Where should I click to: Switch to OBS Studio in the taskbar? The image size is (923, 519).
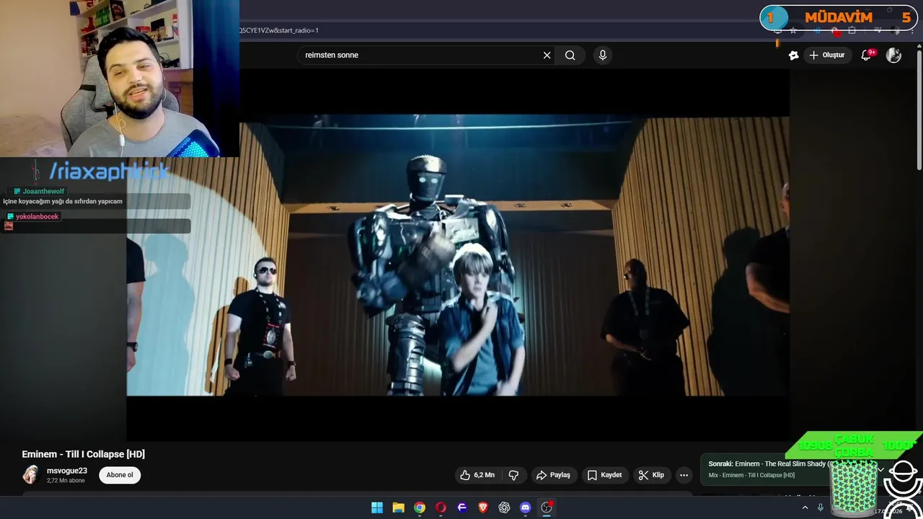tap(547, 507)
